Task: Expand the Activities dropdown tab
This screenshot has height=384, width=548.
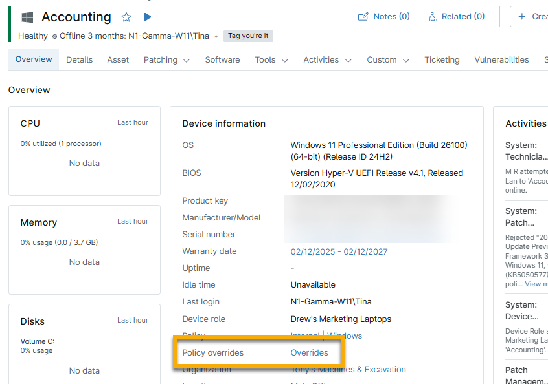Action: 327,59
